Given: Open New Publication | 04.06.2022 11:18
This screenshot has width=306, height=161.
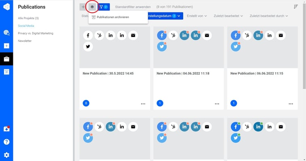Looking at the screenshot, I should [183, 73].
